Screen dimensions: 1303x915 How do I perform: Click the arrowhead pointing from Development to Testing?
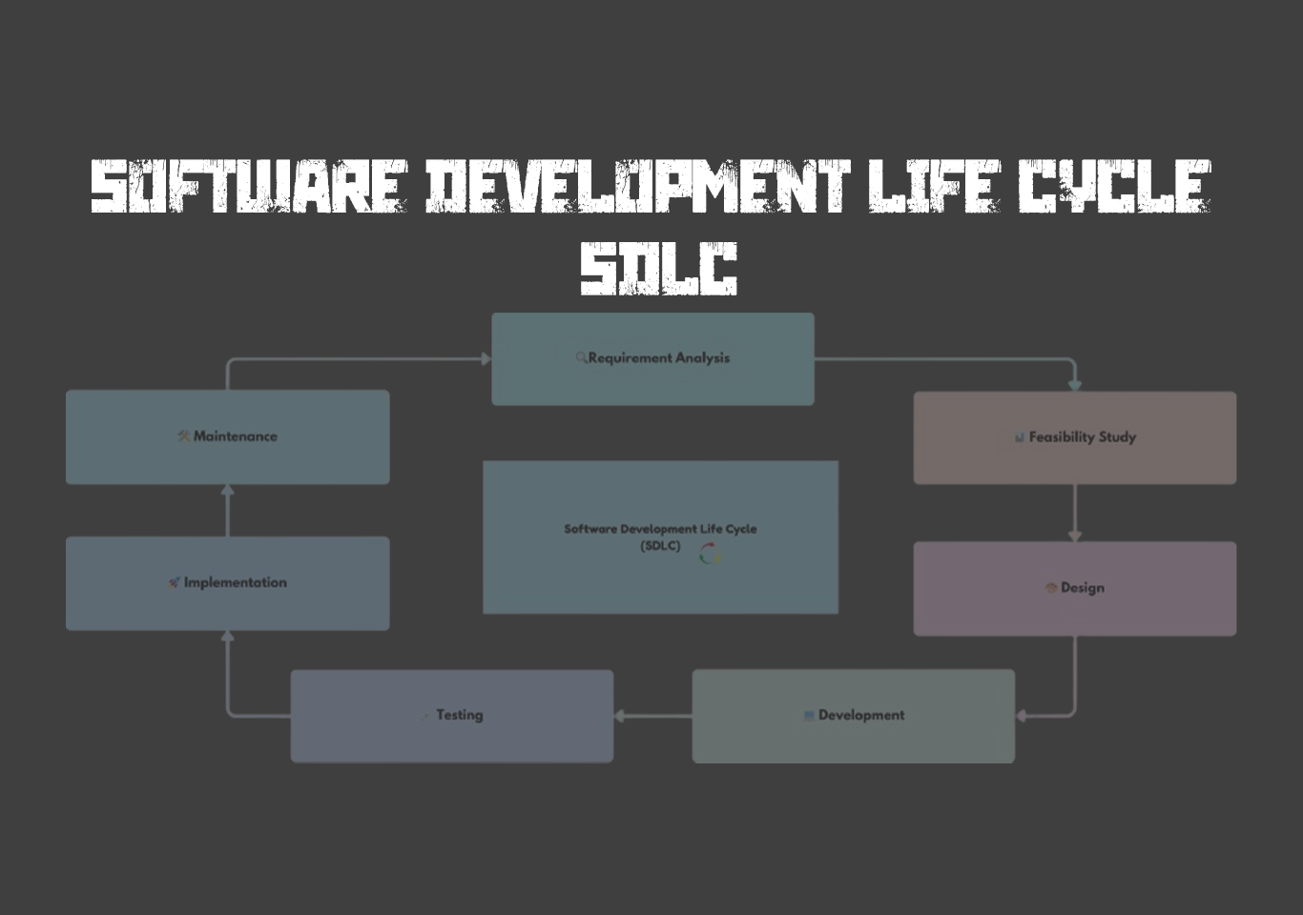[620, 716]
